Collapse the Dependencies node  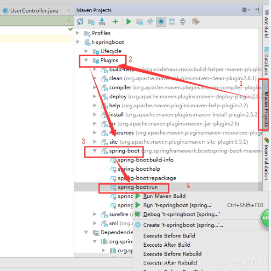[86, 232]
